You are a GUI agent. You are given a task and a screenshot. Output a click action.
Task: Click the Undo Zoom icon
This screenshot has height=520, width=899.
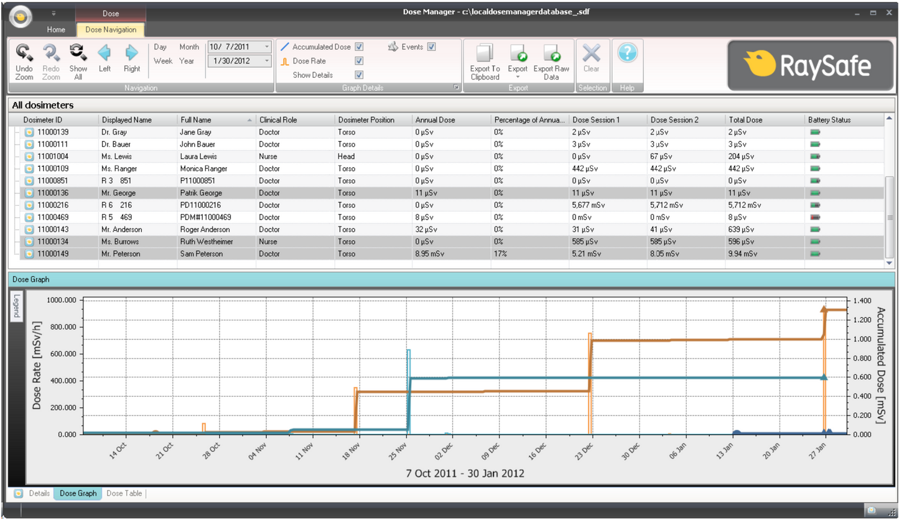25,59
